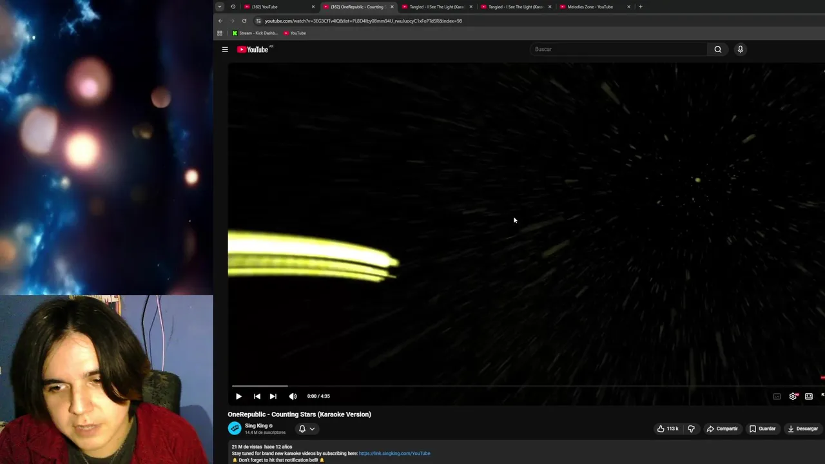Image resolution: width=825 pixels, height=464 pixels.
Task: Share the video via Compartir
Action: pos(722,429)
